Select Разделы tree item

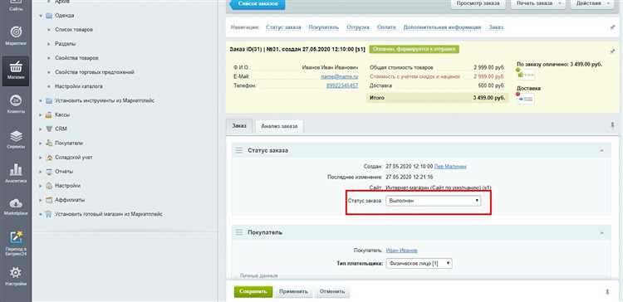(x=66, y=44)
